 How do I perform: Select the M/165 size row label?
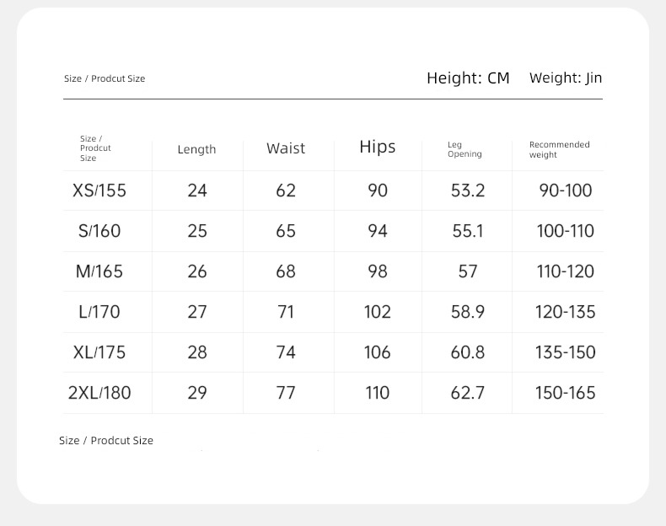point(99,271)
